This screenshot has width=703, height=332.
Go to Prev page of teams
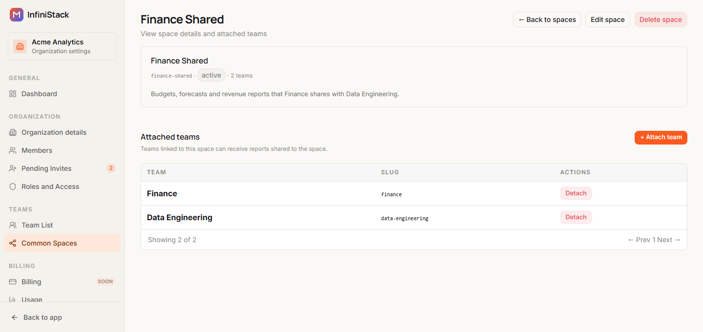tap(639, 240)
